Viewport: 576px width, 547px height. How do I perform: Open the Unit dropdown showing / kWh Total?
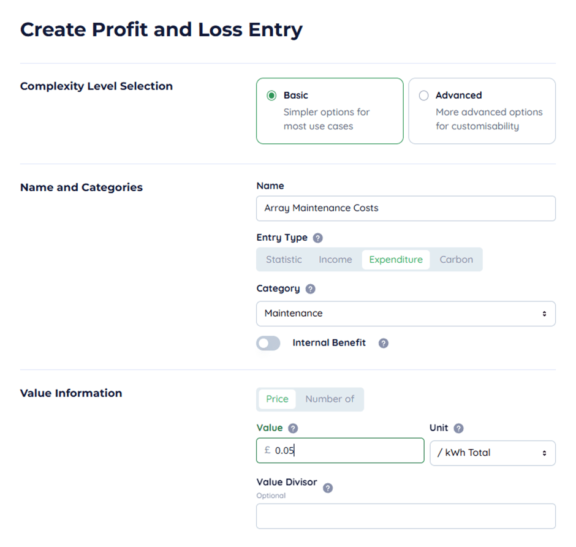[493, 453]
